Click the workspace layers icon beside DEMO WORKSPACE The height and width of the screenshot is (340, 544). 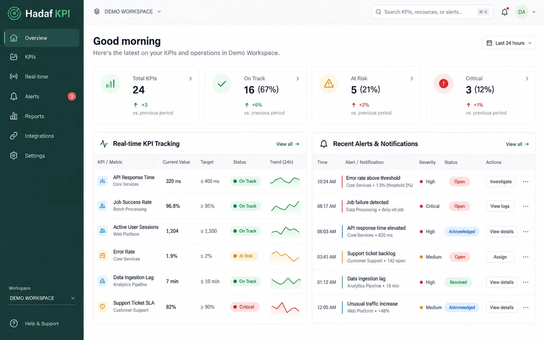(x=97, y=11)
